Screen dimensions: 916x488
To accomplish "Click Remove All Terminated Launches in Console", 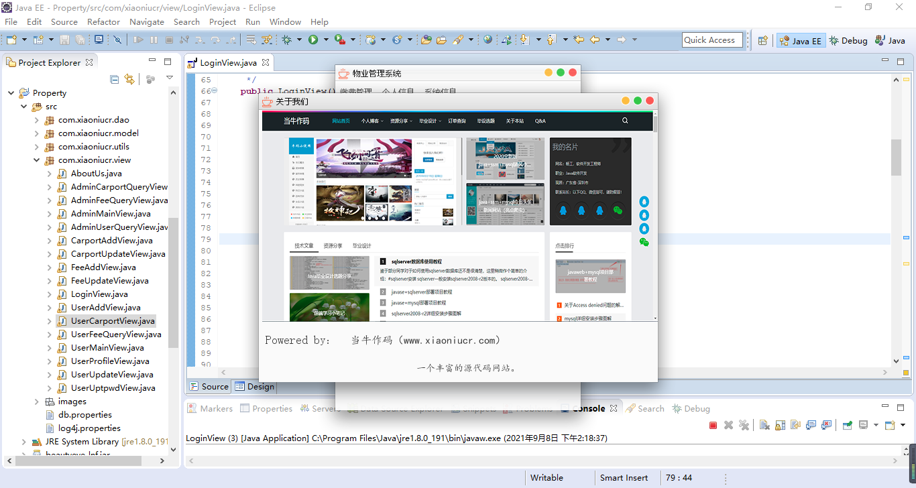I will tap(744, 425).
